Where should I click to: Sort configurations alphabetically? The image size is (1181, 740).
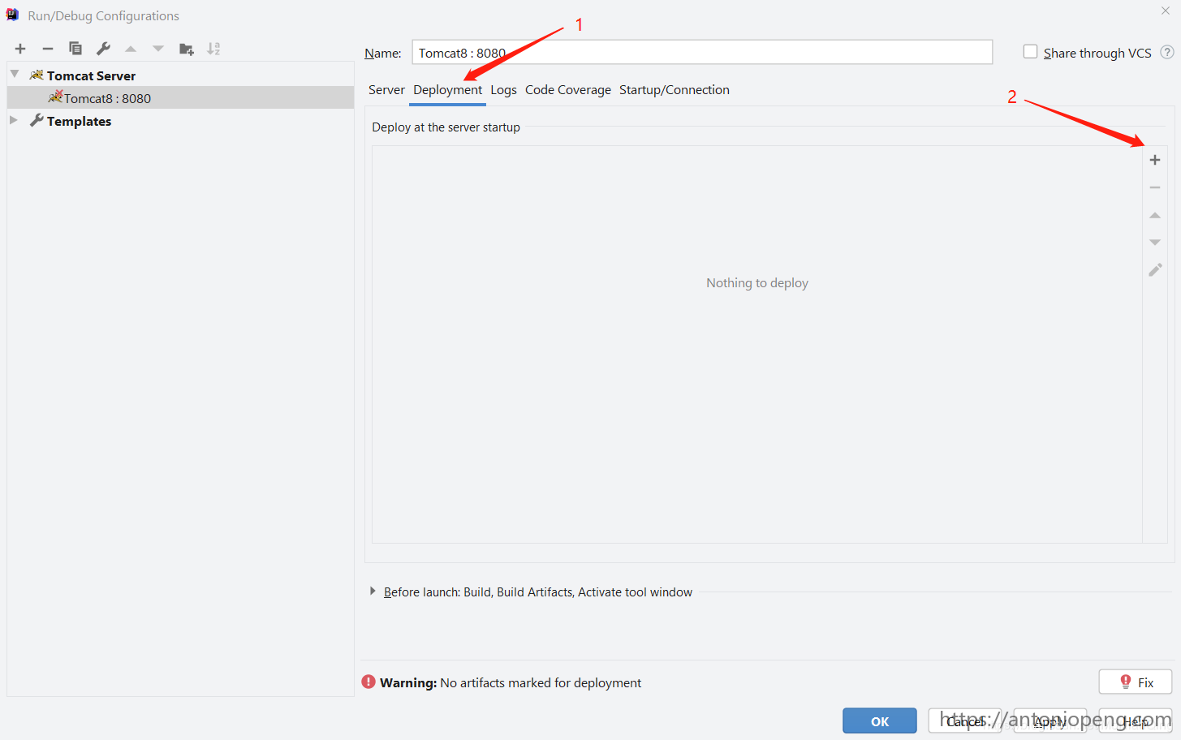tap(213, 49)
